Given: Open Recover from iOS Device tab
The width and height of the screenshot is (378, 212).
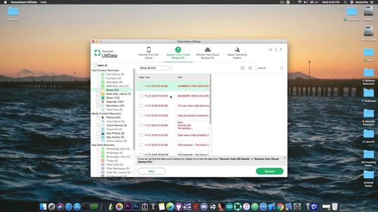Looking at the screenshot, I should click(148, 53).
